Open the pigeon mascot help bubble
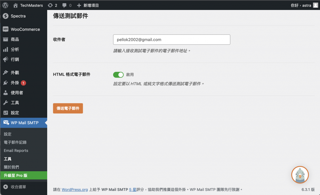Viewport: 320px width, 195px height. coord(300,175)
